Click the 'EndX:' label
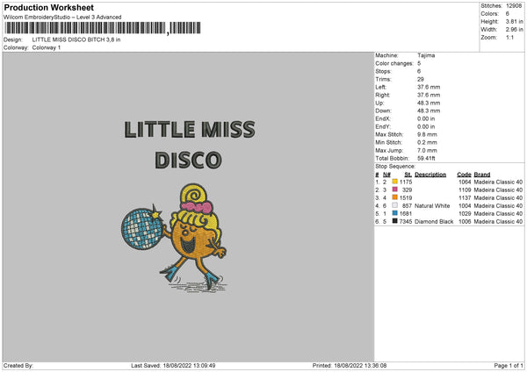Image resolution: width=527 pixels, height=372 pixels. point(383,118)
